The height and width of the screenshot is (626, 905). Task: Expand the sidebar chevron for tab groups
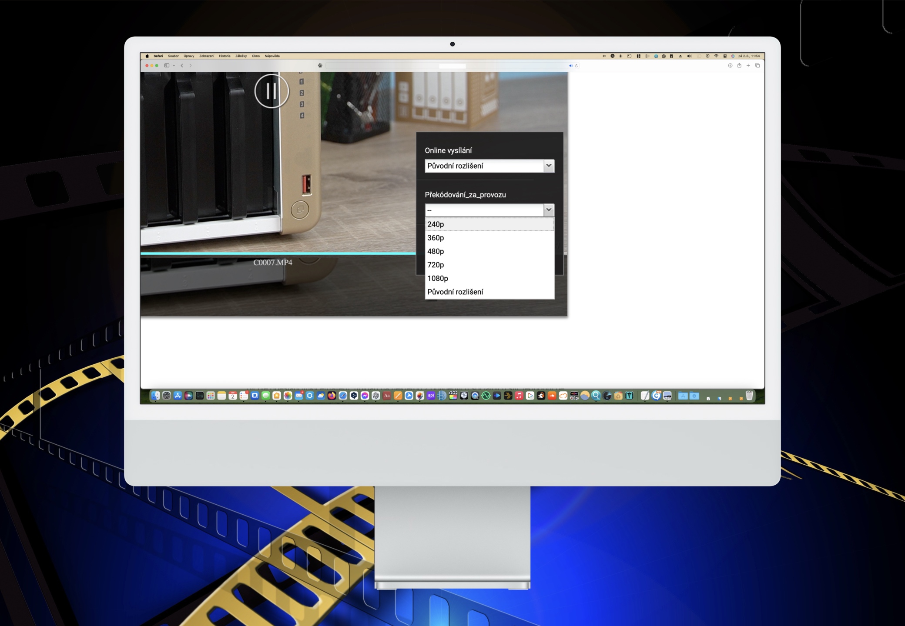tap(174, 66)
